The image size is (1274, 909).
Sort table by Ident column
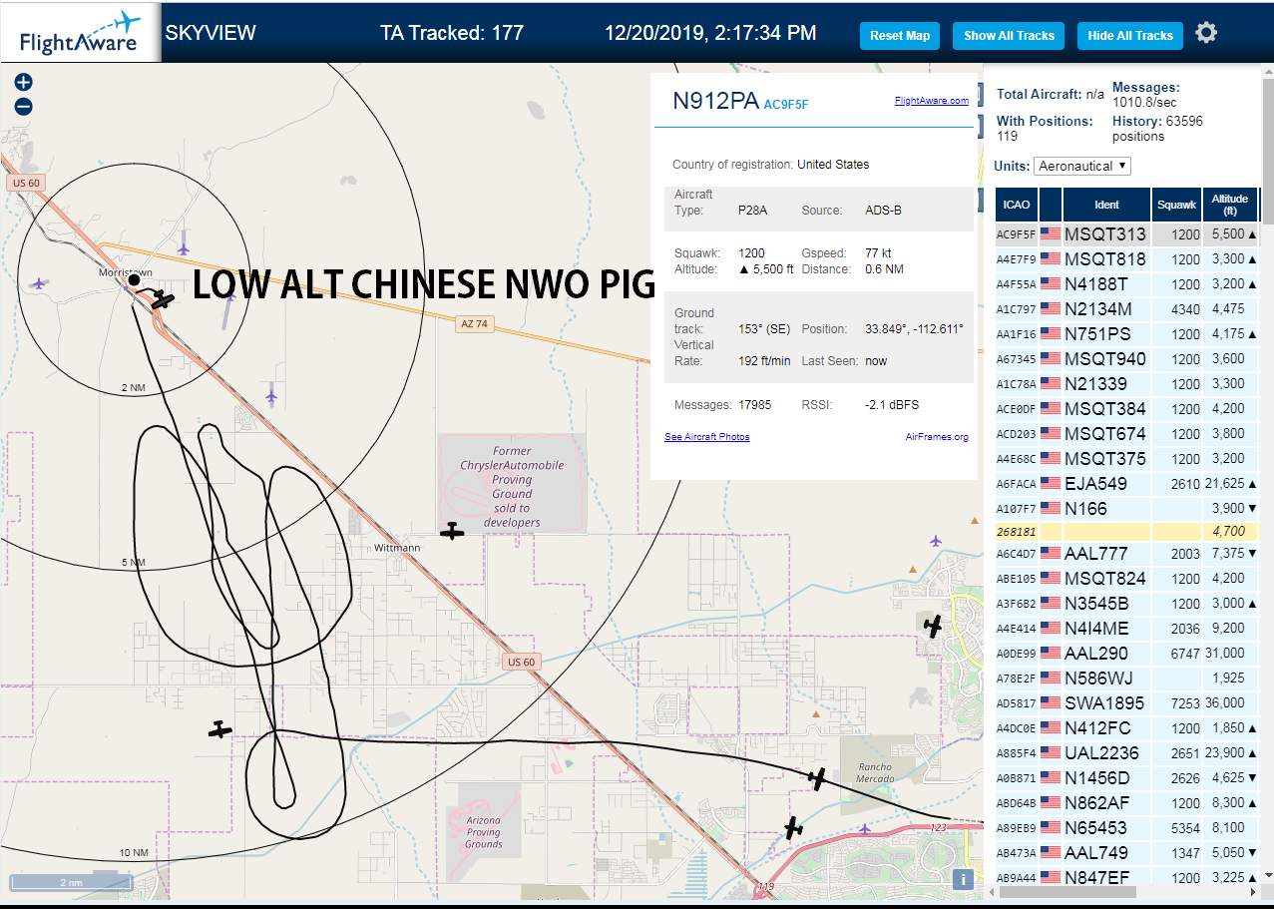coord(1106,205)
